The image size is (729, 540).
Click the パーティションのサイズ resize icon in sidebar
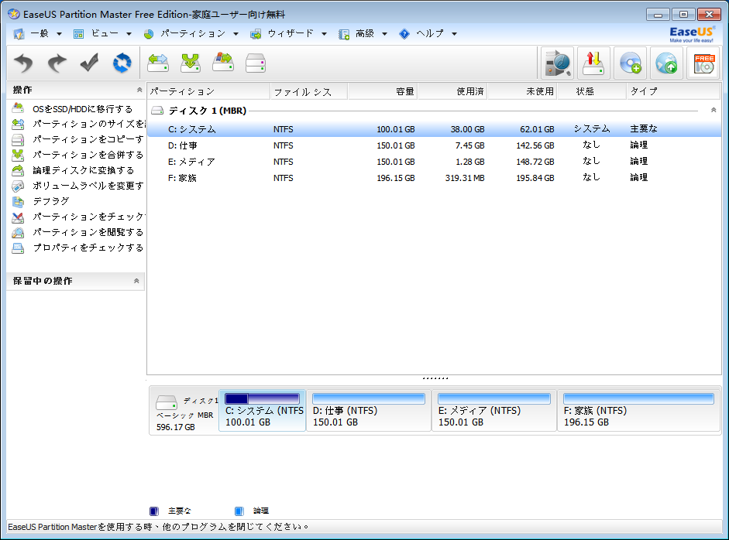pyautogui.click(x=18, y=124)
